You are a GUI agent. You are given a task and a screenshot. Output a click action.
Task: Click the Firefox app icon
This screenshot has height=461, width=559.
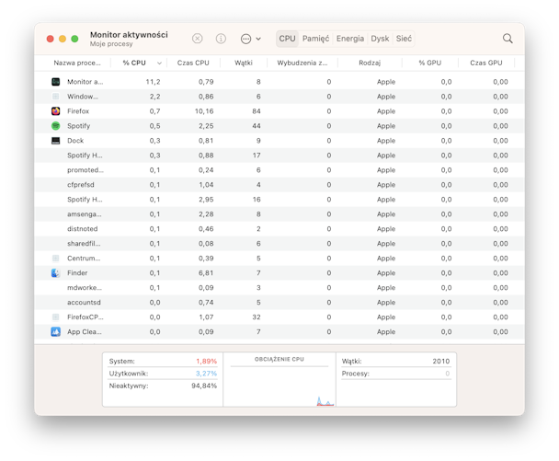(55, 111)
